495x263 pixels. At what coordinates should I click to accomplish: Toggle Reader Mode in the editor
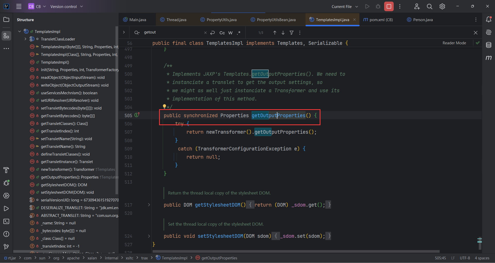point(454,43)
